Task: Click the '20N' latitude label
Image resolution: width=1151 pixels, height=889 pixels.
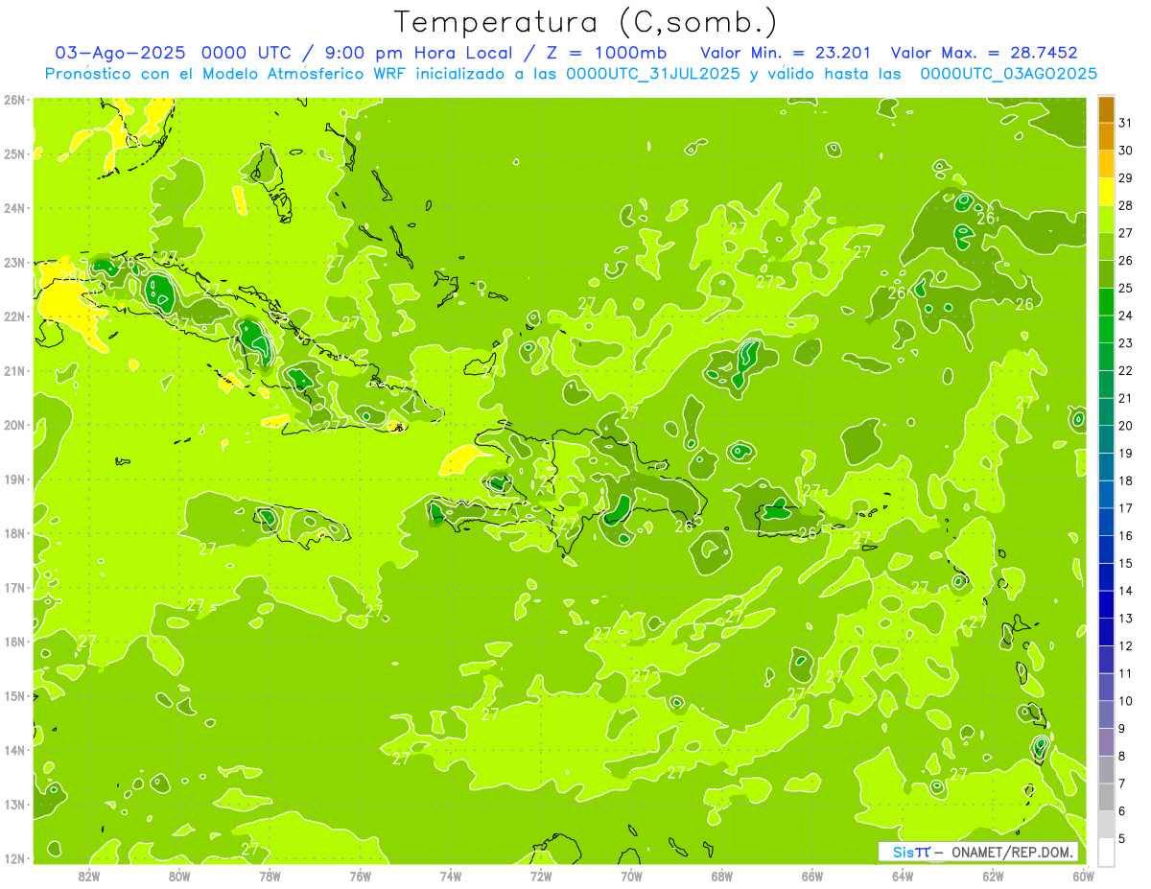Action: click(x=14, y=424)
